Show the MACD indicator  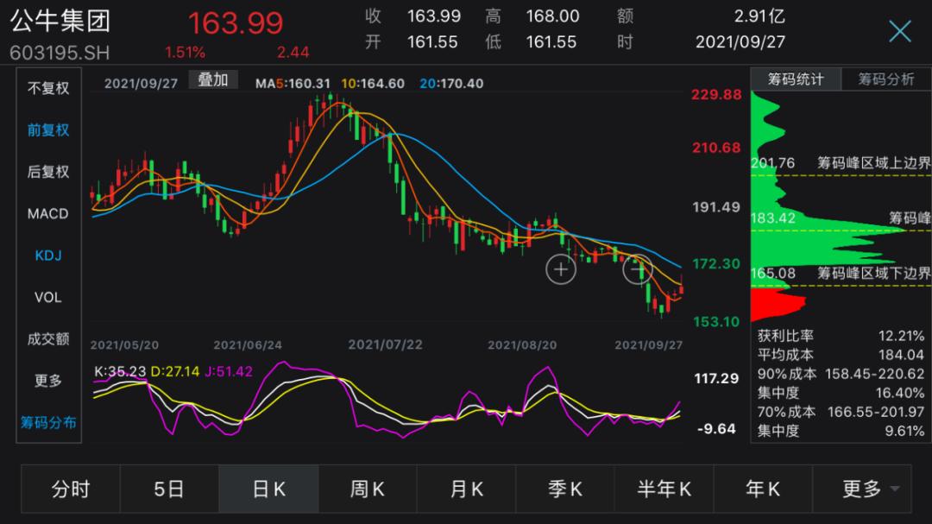48,213
